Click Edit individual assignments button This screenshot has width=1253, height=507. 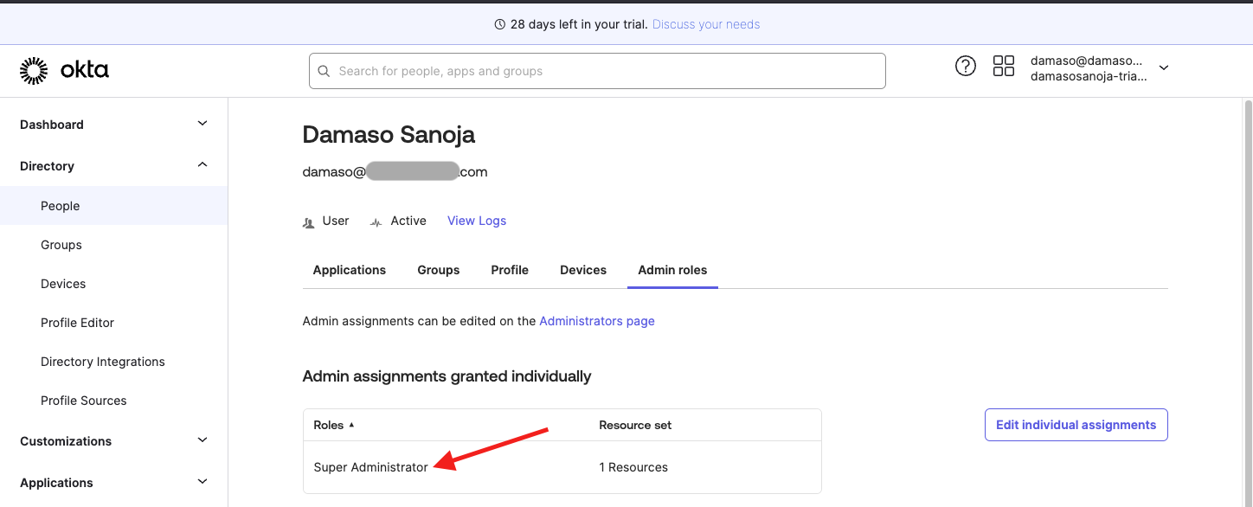pos(1076,425)
